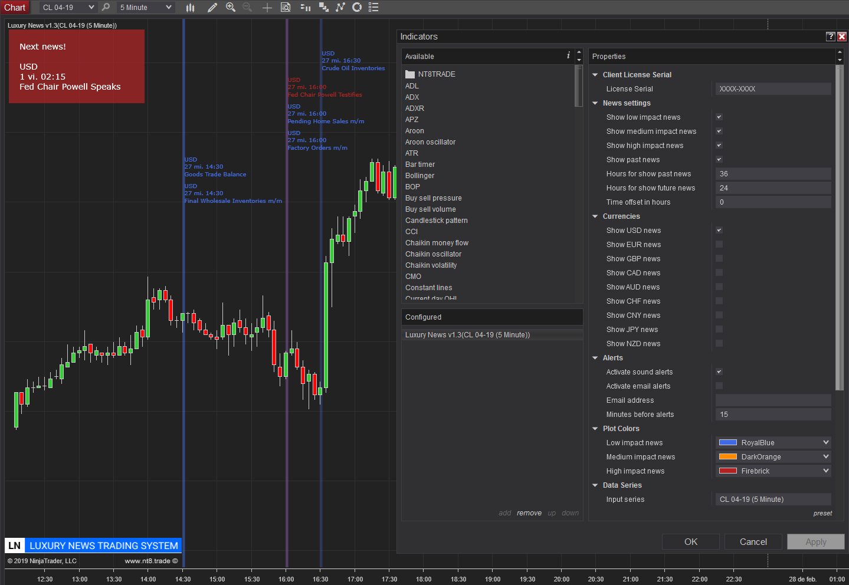Open the CL 04-19 instrument dropdown
This screenshot has width=849, height=585.
click(68, 7)
